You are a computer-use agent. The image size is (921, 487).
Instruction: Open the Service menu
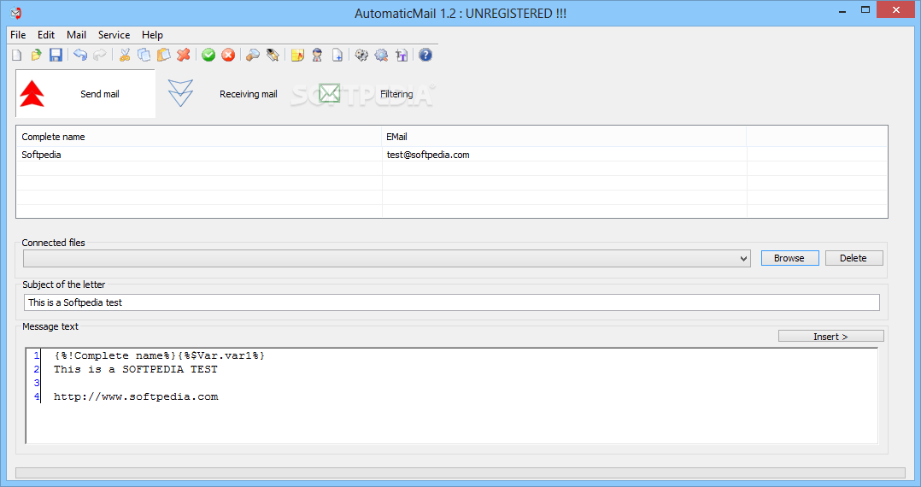point(114,35)
